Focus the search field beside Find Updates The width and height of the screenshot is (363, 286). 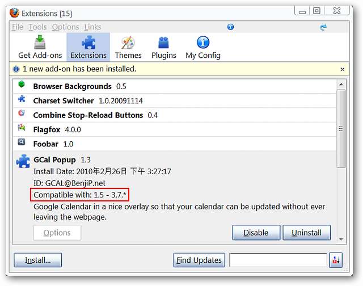click(278, 260)
